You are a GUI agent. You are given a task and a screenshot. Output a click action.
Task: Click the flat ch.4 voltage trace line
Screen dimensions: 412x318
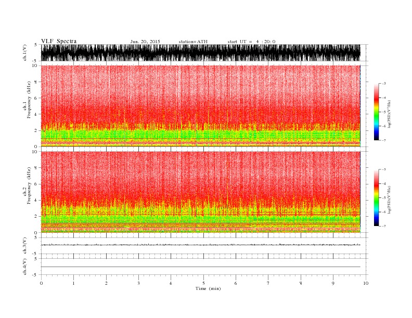tap(200, 267)
